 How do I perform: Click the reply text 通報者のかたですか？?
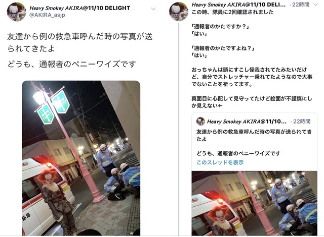coord(220,27)
